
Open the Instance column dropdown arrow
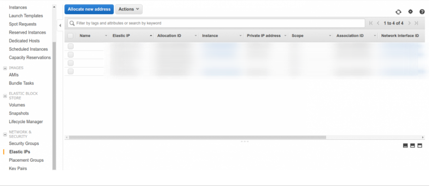pos(240,36)
